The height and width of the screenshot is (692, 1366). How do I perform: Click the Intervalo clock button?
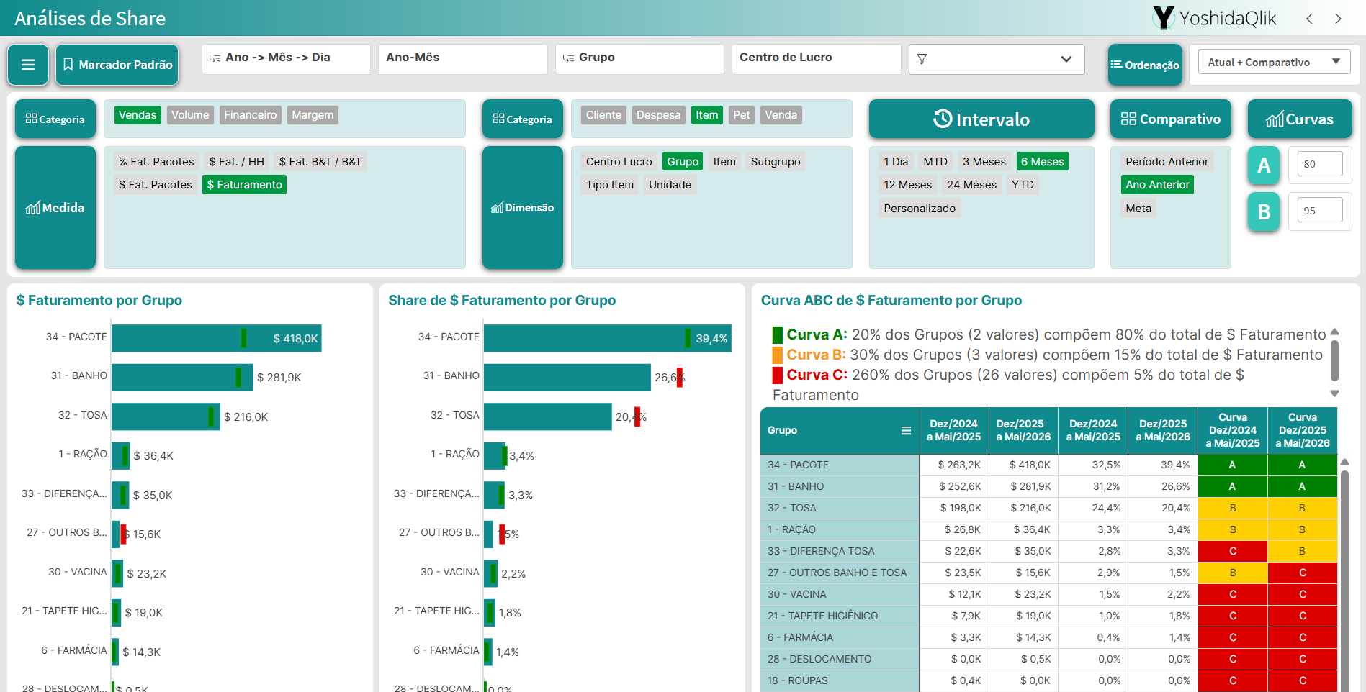pos(981,119)
